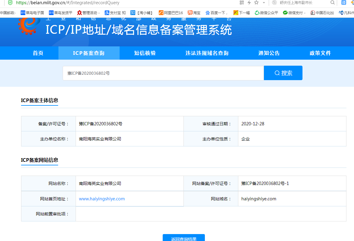Open the 中国石化加 bookmark
The width and height of the screenshot is (354, 241).
322,13
